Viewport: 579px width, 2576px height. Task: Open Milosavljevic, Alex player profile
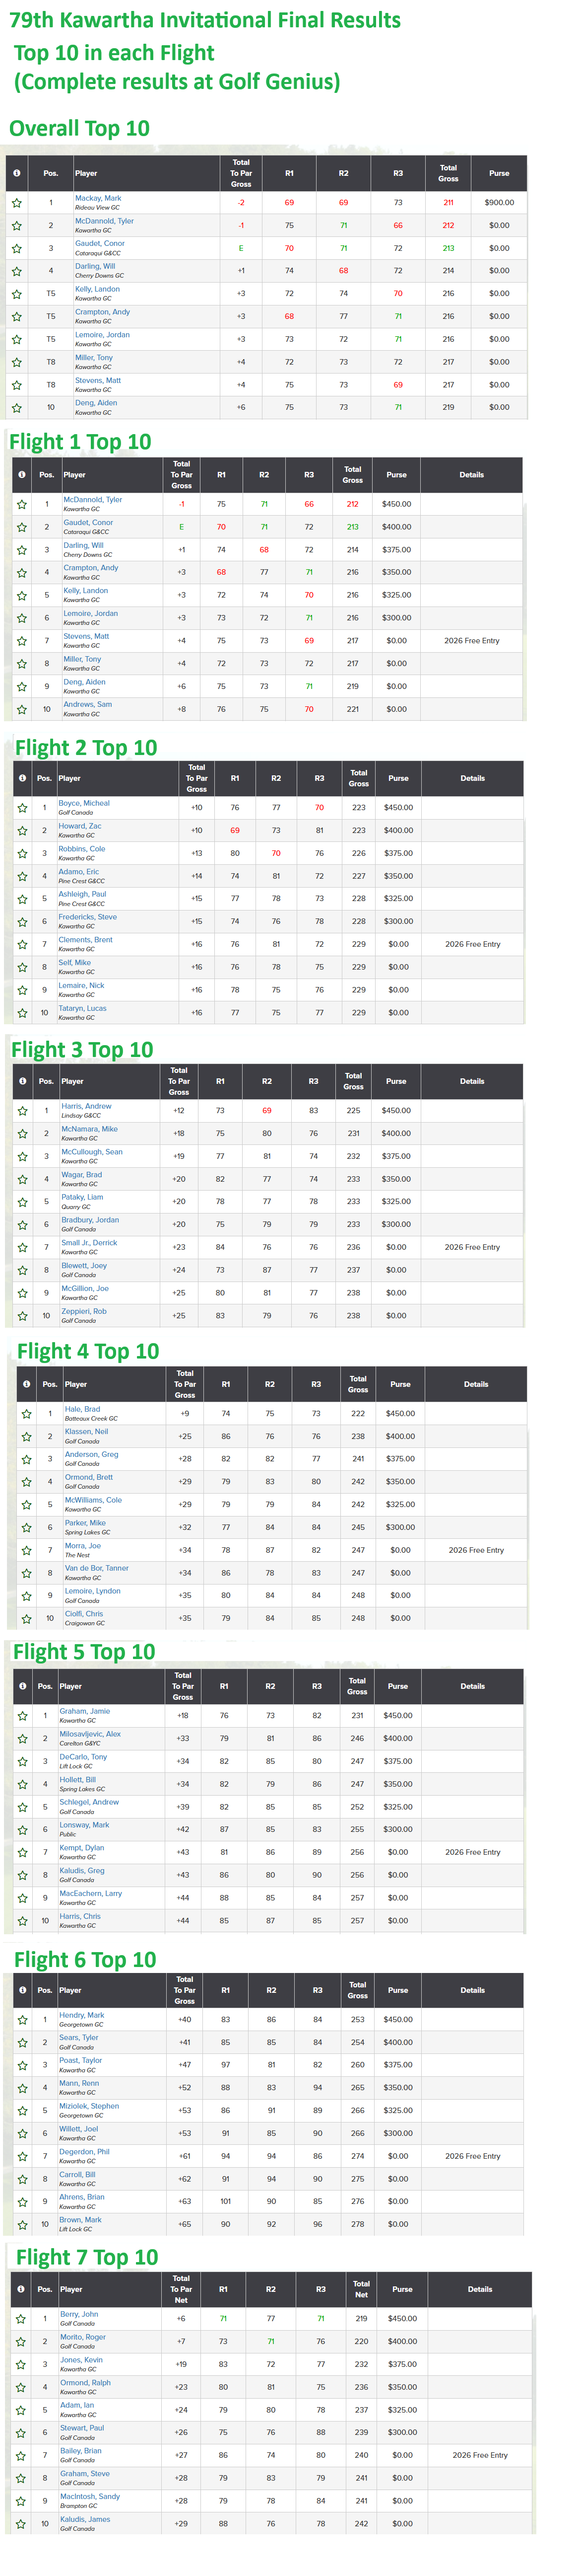tap(90, 1734)
